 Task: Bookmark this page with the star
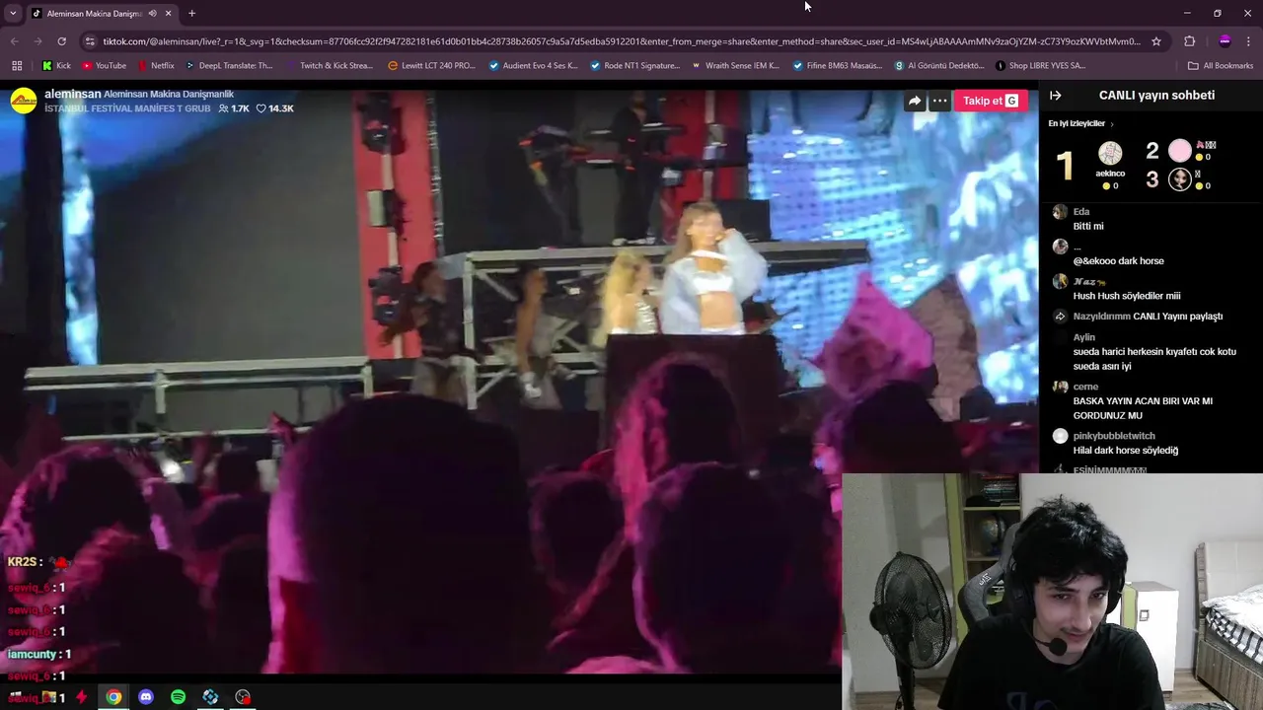coord(1156,41)
